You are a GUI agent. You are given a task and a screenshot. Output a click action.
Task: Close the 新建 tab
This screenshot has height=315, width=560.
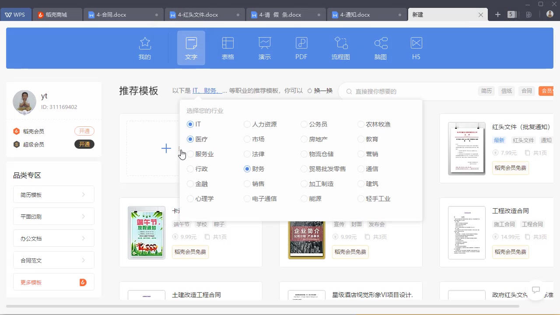click(x=481, y=15)
